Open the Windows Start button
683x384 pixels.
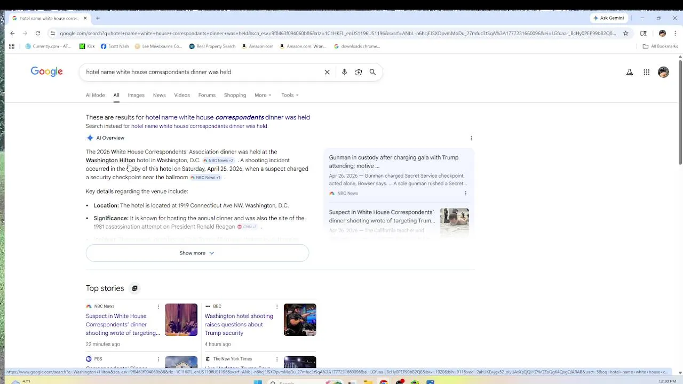(x=258, y=382)
